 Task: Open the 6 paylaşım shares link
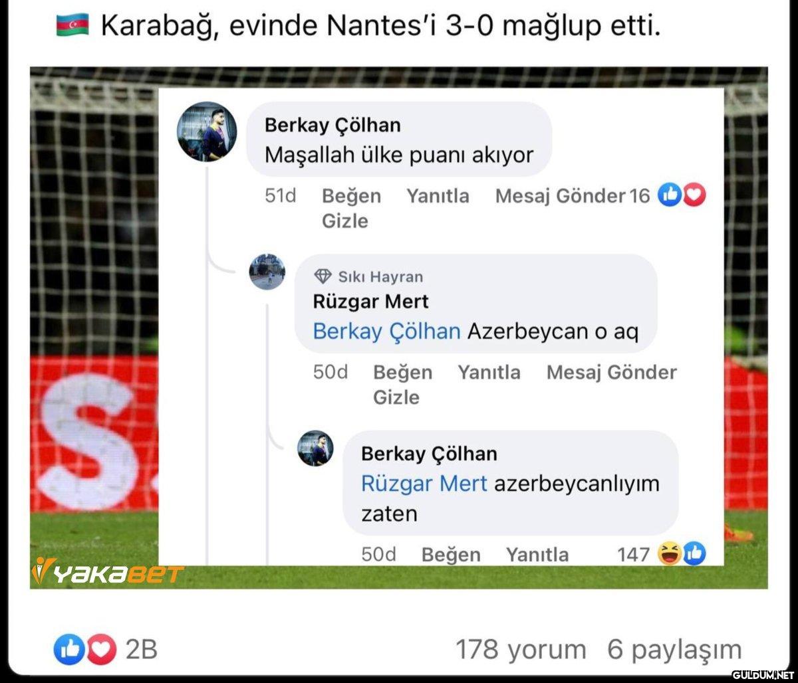pyautogui.click(x=674, y=650)
